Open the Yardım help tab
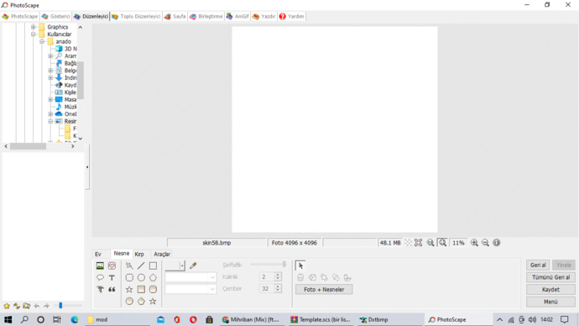The height and width of the screenshot is (326, 579). tap(292, 16)
